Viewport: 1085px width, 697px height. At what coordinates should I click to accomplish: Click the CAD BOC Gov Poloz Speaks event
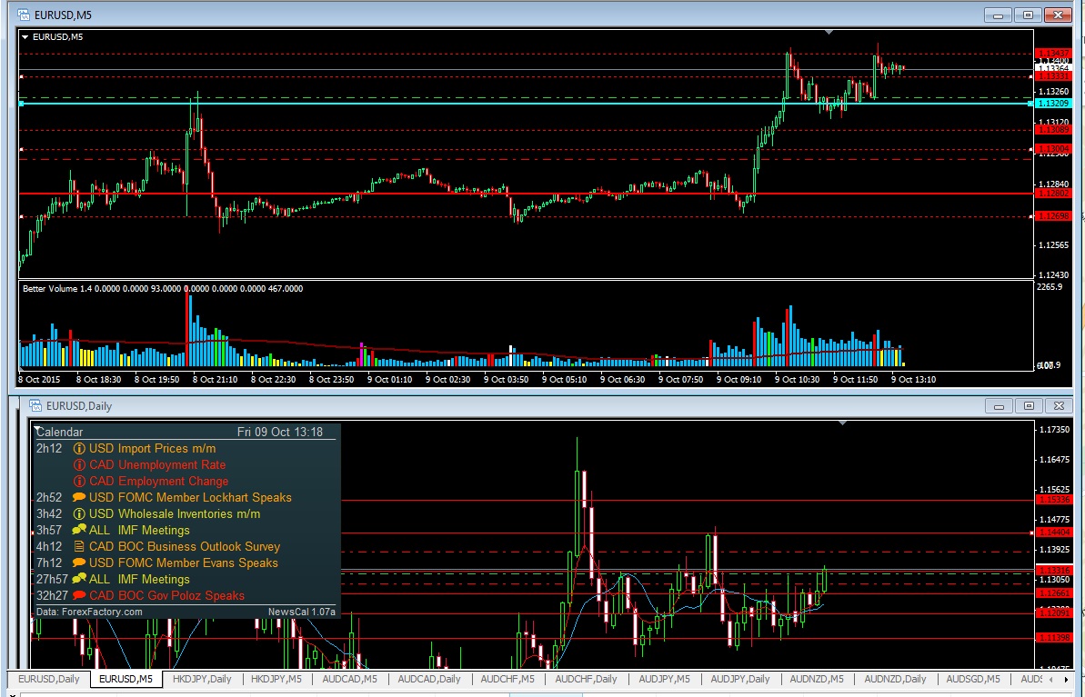pyautogui.click(x=166, y=595)
